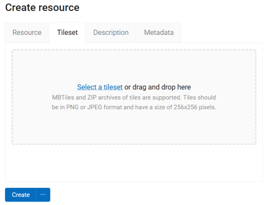Switch to the Resource tab

pyautogui.click(x=27, y=33)
